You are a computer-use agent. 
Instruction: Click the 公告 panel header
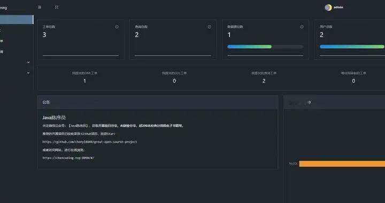158,102
